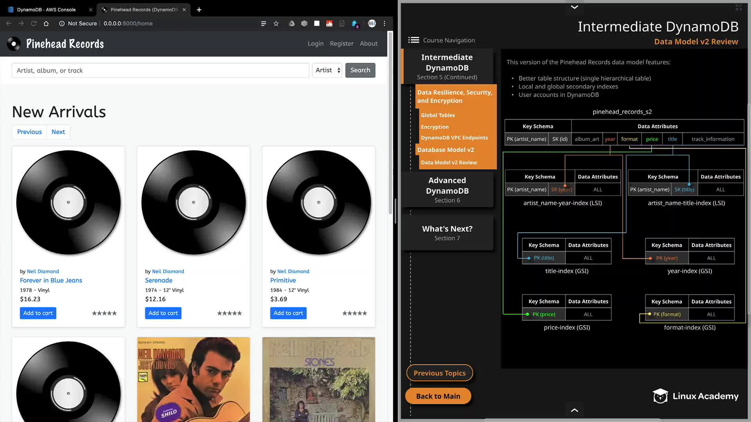Select the Global Tables topic
Viewport: 751px width, 422px height.
coord(438,115)
